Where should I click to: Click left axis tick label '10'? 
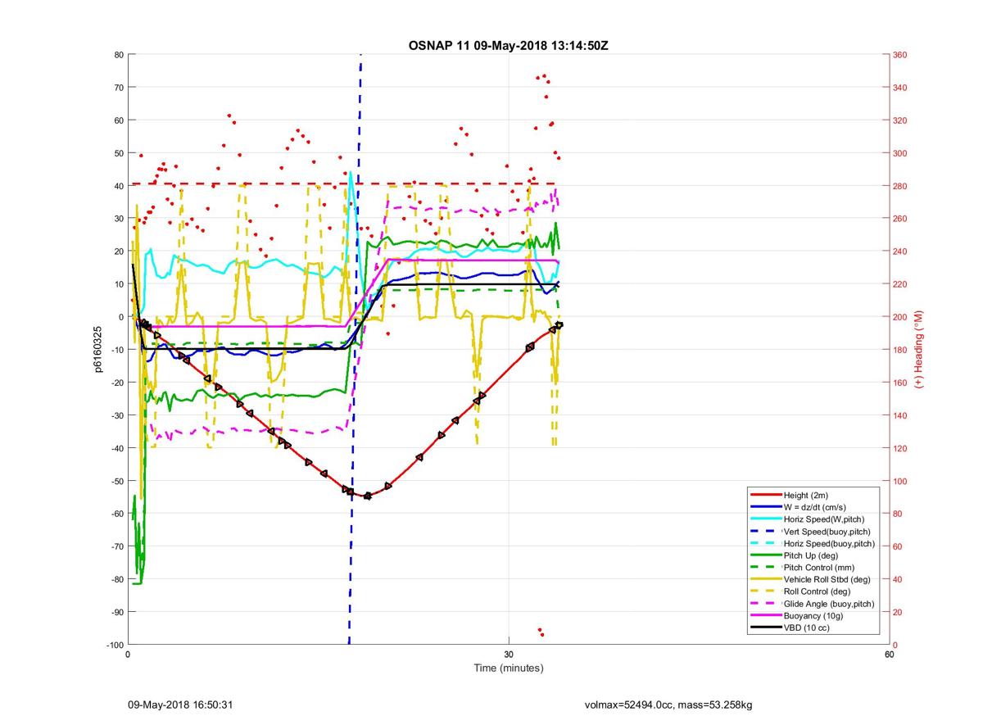coord(118,284)
